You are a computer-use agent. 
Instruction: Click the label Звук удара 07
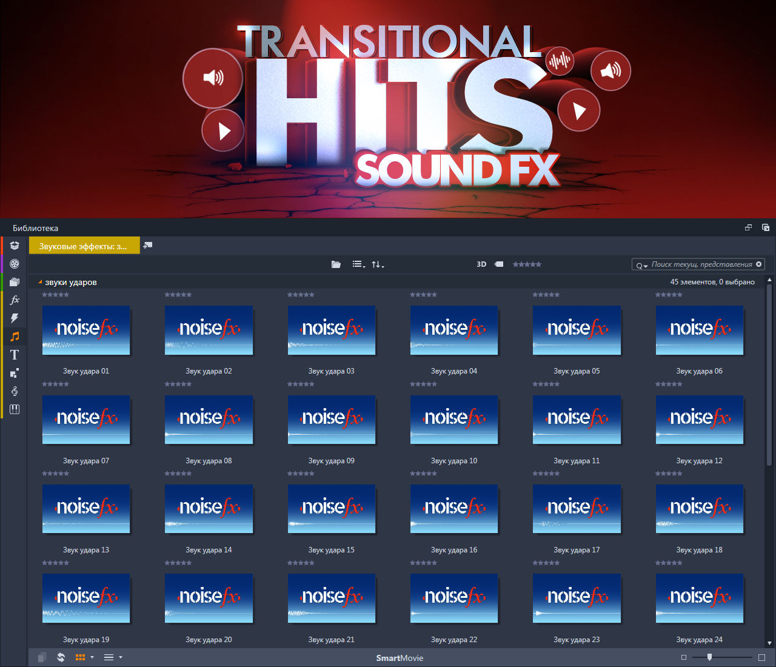(x=86, y=461)
